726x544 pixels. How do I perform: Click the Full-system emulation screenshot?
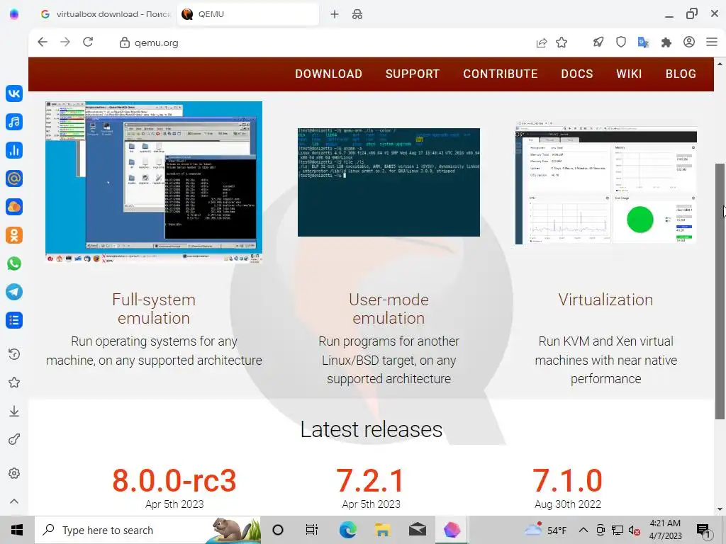pos(154,182)
